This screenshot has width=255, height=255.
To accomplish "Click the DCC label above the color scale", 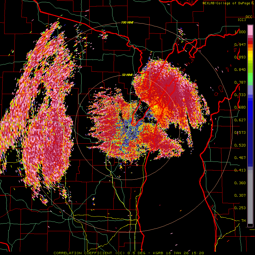I will [x=249, y=17].
